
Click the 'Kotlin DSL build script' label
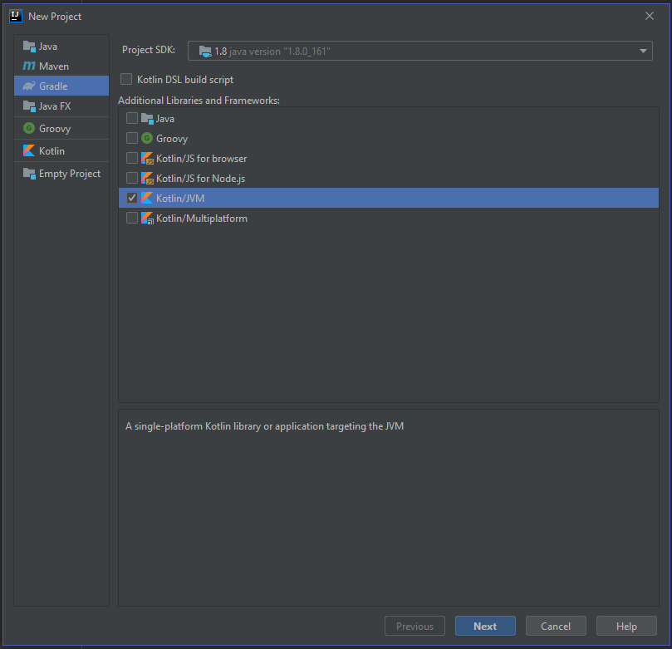pyautogui.click(x=185, y=80)
